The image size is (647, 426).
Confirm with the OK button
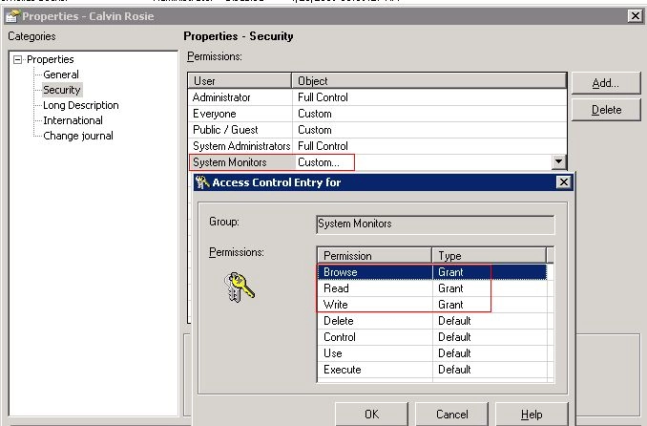click(371, 414)
